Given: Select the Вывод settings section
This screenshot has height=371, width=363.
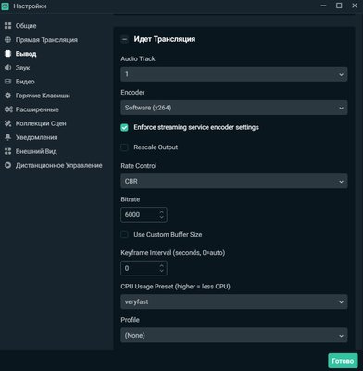Looking at the screenshot, I should click(26, 54).
